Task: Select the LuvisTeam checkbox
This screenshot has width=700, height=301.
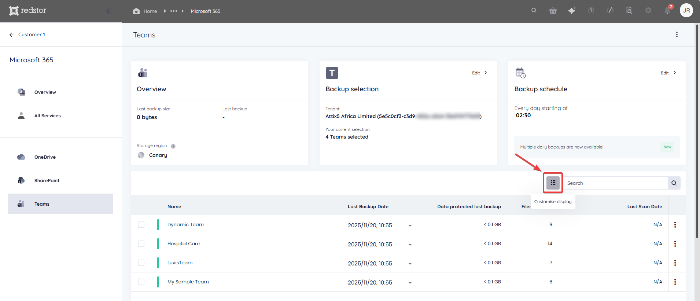Action: (x=141, y=263)
